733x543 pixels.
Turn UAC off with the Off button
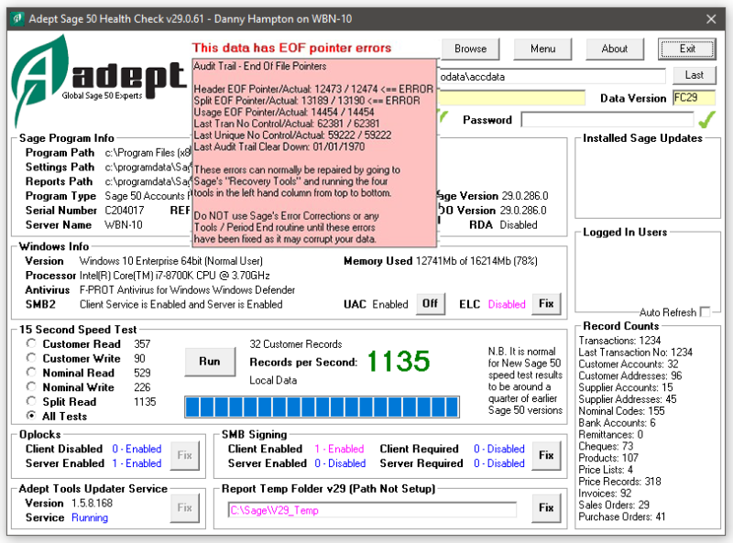[430, 303]
